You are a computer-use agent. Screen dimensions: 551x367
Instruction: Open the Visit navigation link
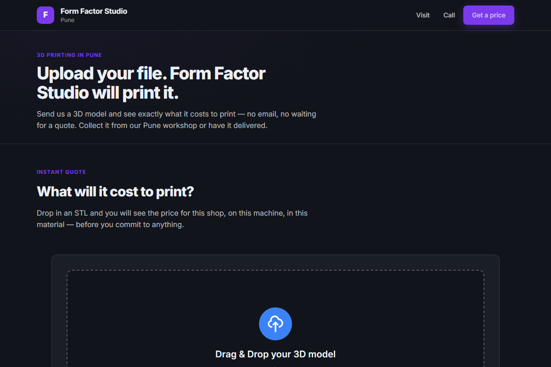423,15
